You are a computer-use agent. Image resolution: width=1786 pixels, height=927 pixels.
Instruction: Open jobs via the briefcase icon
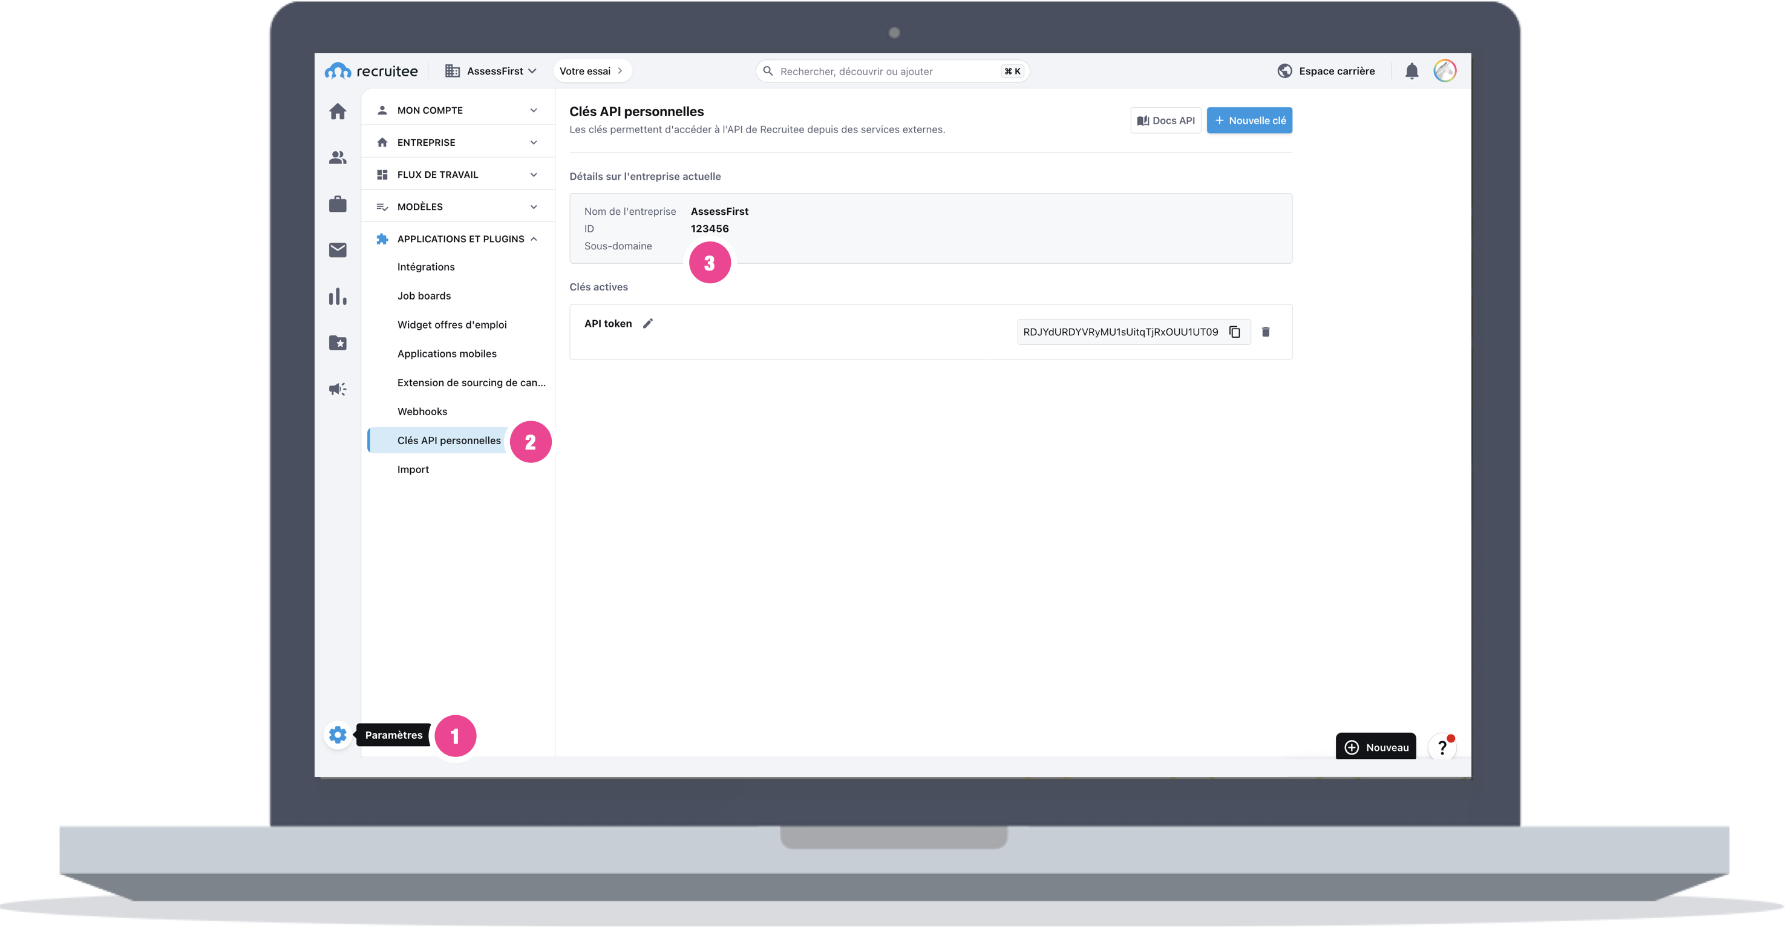coord(338,205)
